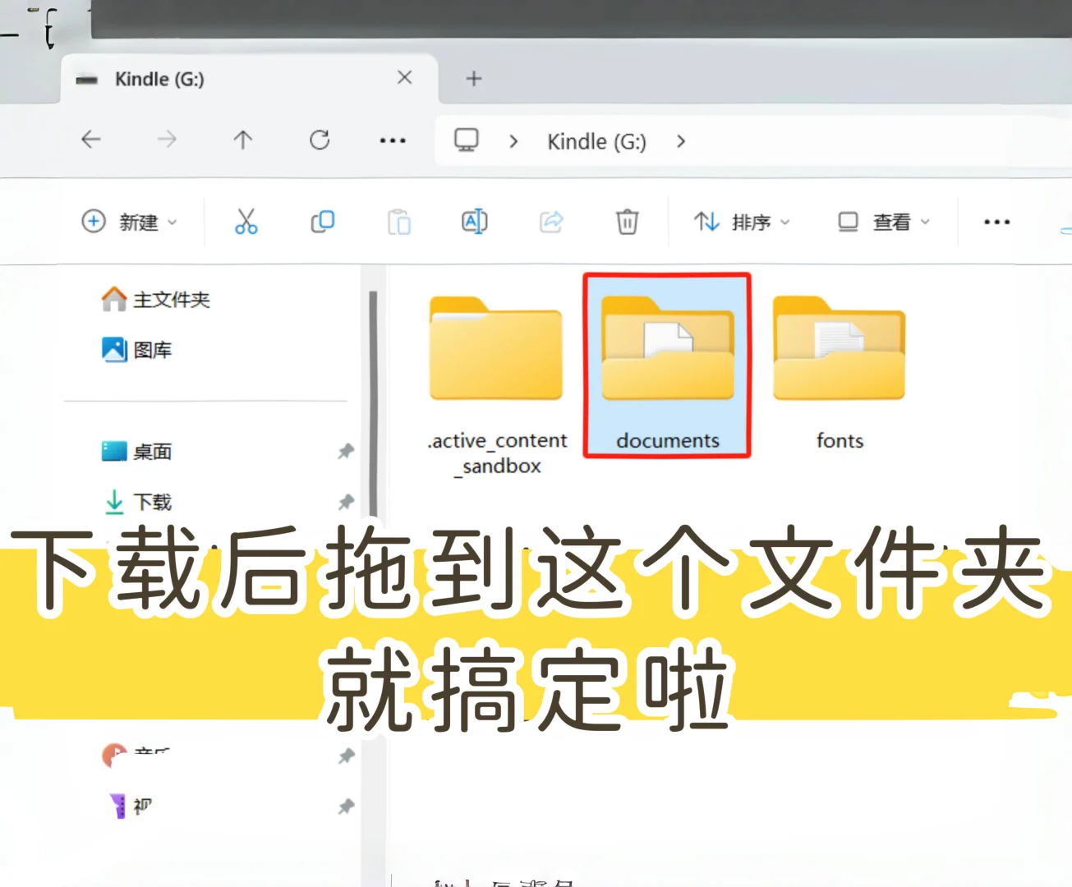Open 图库 (Gallery) in the sidebar
Viewport: 1072px width, 887px height.
[136, 350]
